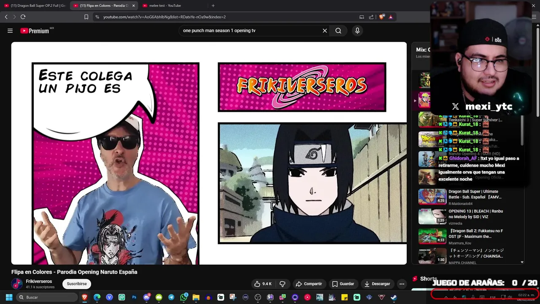Screen dimensions: 540x304
Task: Open OBS Studio from taskbar
Action: (x=258, y=297)
